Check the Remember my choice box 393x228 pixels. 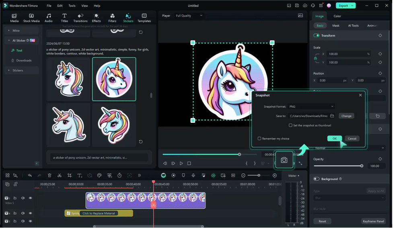coord(259,138)
